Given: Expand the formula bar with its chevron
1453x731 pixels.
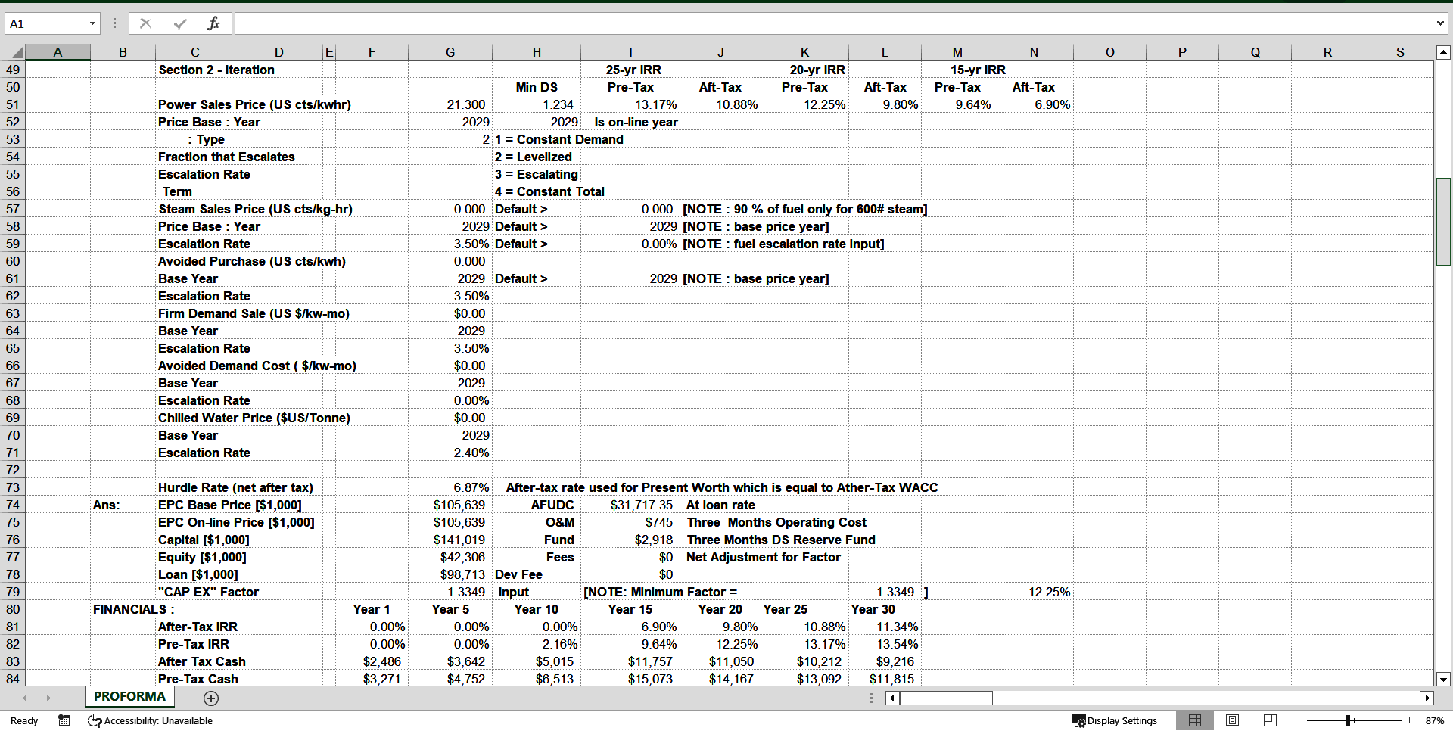Looking at the screenshot, I should [1441, 23].
